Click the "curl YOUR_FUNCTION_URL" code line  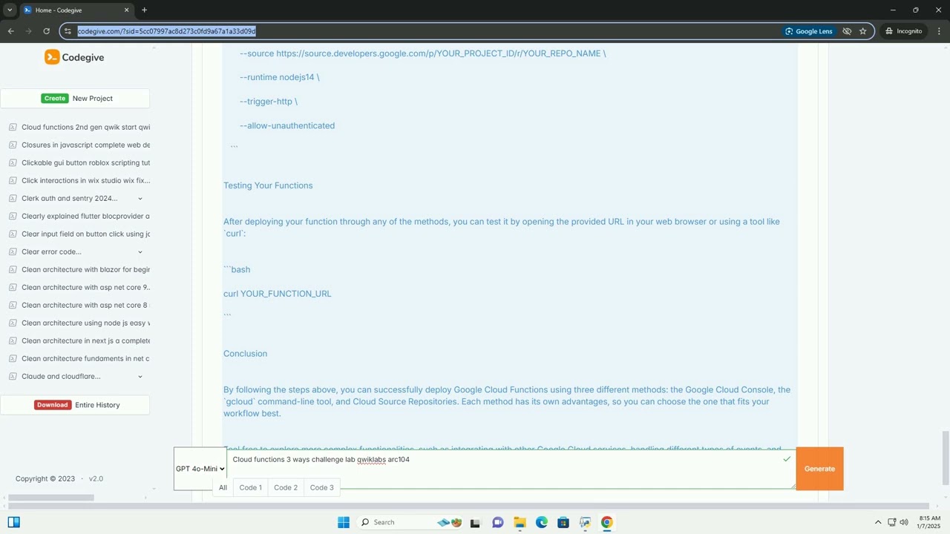[x=278, y=294]
